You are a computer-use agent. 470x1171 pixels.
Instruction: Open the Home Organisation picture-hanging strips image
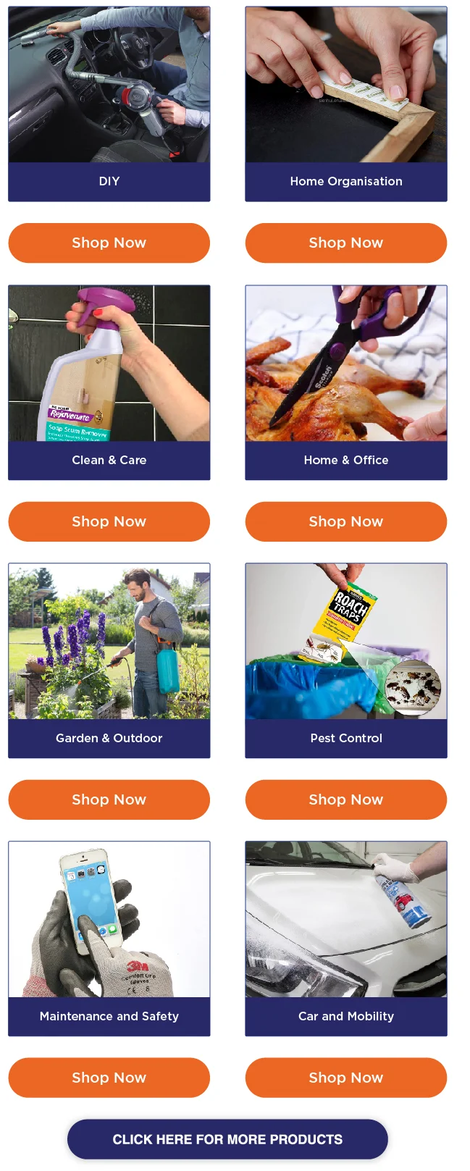[346, 85]
